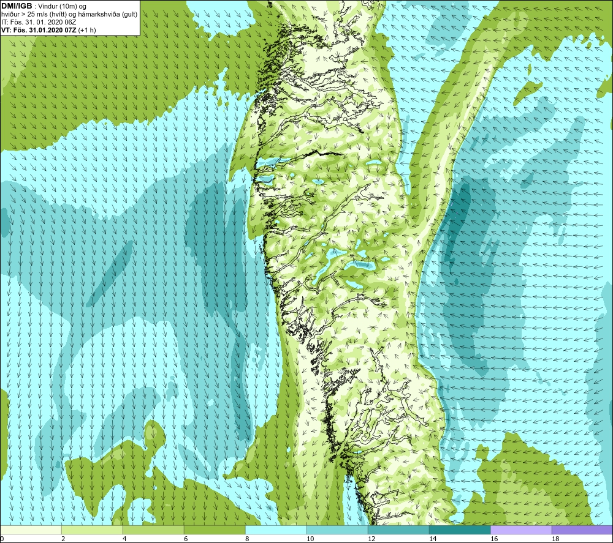Click the legend scale label '10'
Screen dimensions: 613x543
[310, 539]
